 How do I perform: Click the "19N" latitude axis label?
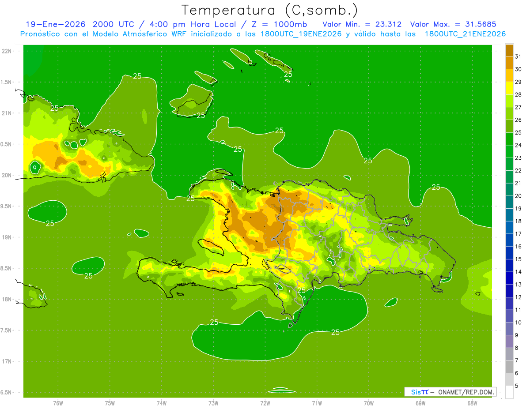(x=7, y=237)
